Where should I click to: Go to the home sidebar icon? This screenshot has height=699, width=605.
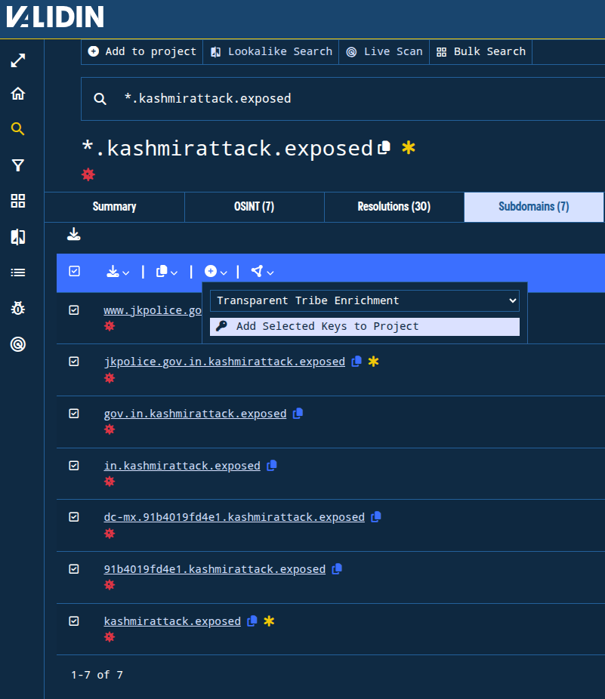click(x=18, y=94)
